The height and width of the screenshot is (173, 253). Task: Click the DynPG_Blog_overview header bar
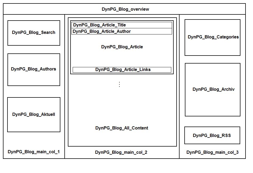125,9
